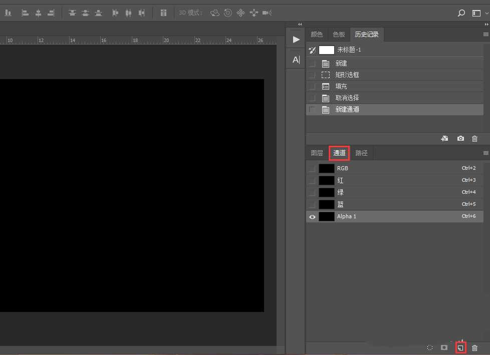
Task: Open the Channels panel flyout menu
Action: (x=485, y=153)
